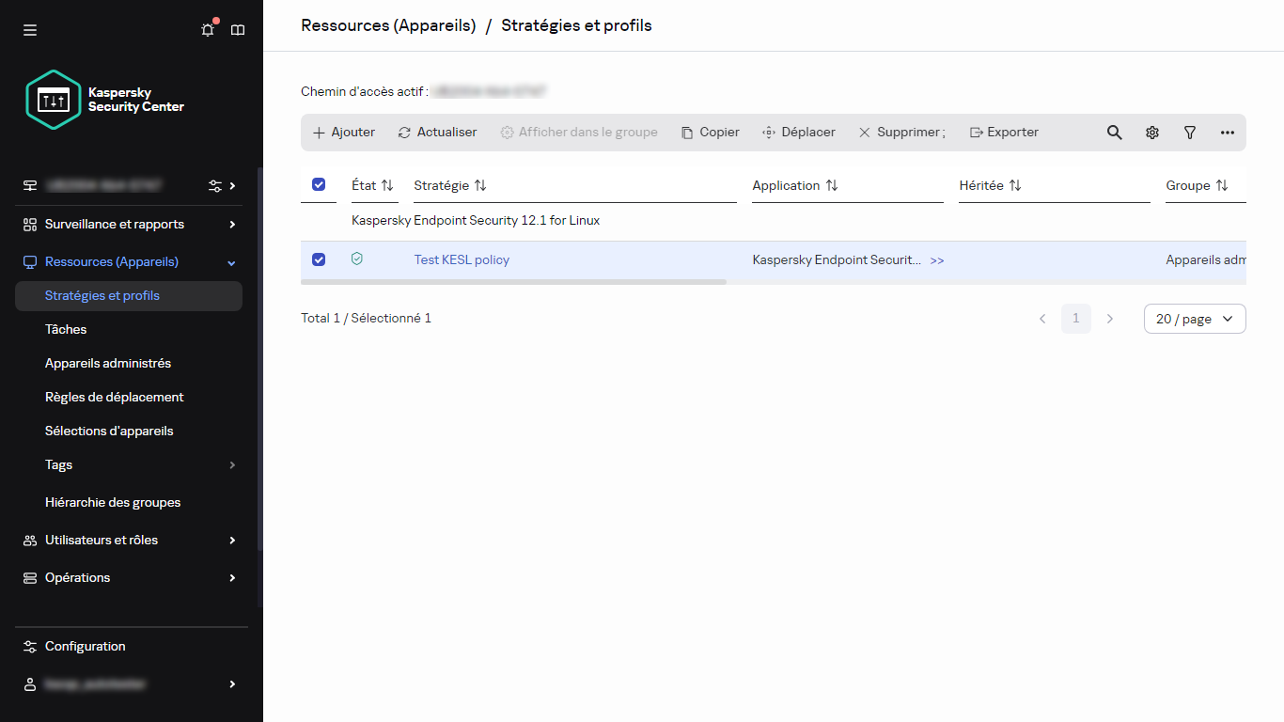Open the notifications bell icon
The image size is (1284, 722).
point(208,30)
